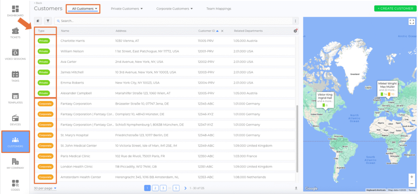Toggle fullscreen view on the map
The height and width of the screenshot is (194, 418).
(x=411, y=22)
